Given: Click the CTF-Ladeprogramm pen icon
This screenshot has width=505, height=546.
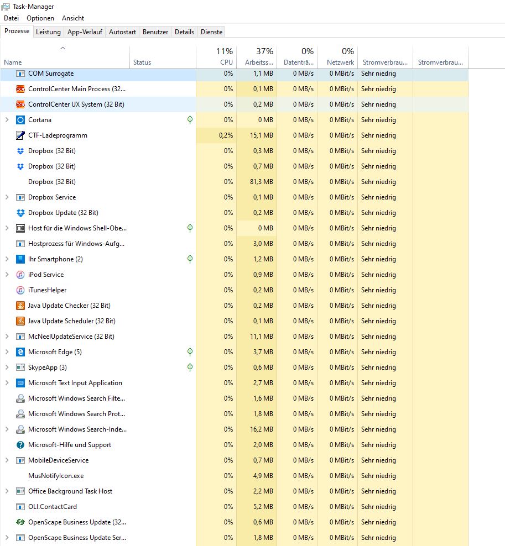Looking at the screenshot, I should [x=20, y=135].
